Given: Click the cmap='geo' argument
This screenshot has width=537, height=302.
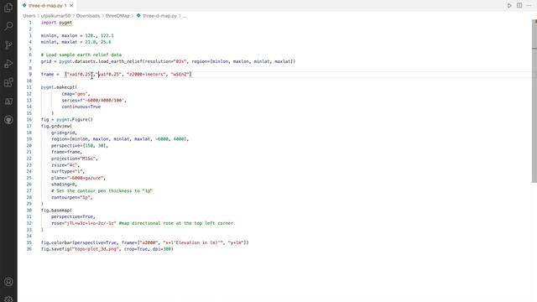Looking at the screenshot, I should point(76,94).
